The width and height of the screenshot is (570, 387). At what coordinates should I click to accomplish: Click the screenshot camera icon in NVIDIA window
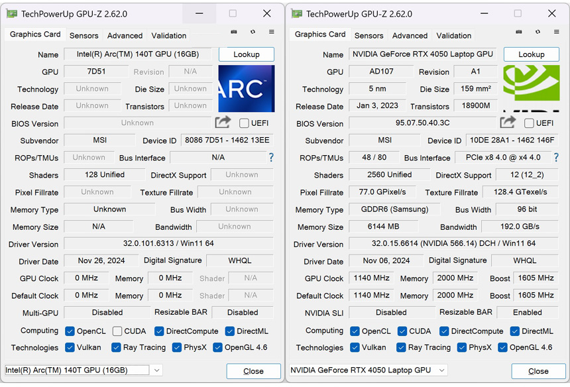[519, 32]
